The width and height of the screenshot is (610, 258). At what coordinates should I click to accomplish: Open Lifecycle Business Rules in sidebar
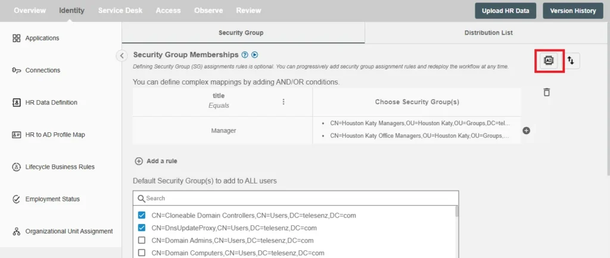(61, 167)
